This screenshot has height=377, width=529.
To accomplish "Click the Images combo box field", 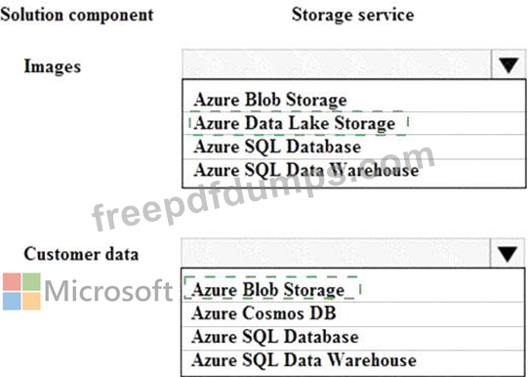I will pyautogui.click(x=337, y=64).
